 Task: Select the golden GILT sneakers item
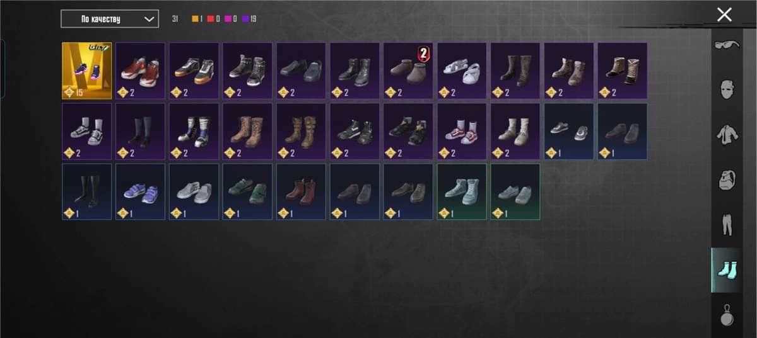point(87,70)
